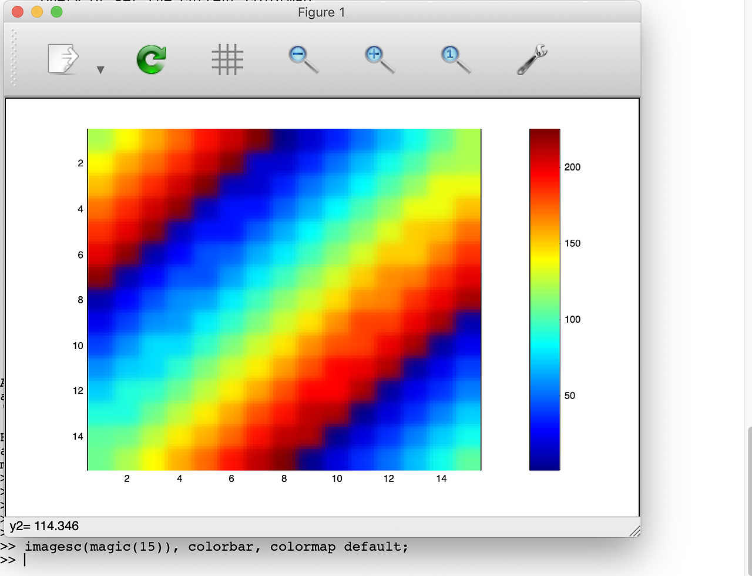Click the zoom out magnifier icon
The width and height of the screenshot is (752, 576).
pyautogui.click(x=304, y=59)
